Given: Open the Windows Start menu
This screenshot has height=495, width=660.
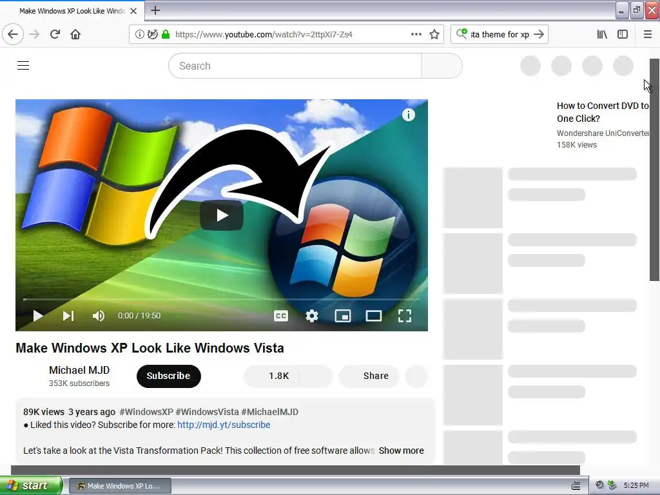Looking at the screenshot, I should 31,485.
